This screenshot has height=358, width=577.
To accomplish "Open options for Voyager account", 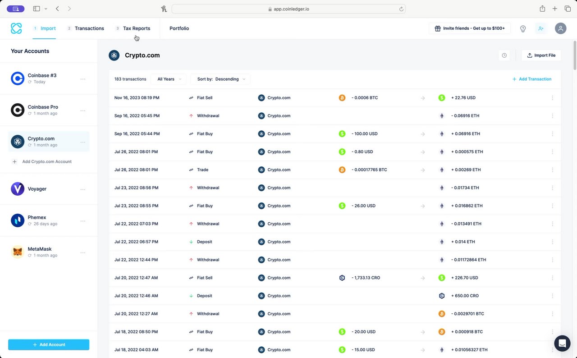I will (x=83, y=189).
